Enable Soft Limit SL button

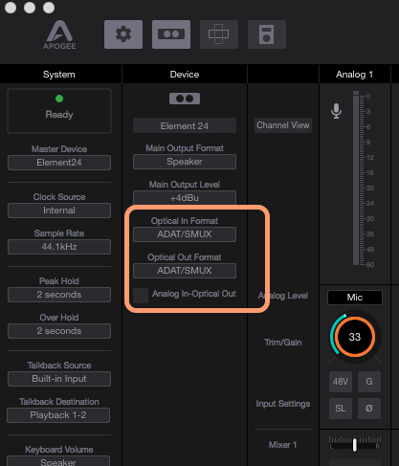(341, 409)
